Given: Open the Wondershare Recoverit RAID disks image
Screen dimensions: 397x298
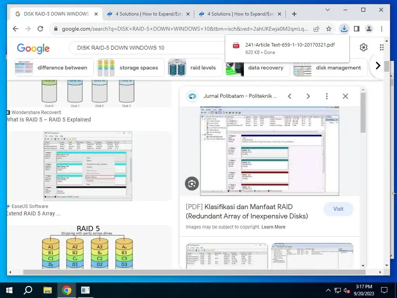Looking at the screenshot, I should point(88,93).
